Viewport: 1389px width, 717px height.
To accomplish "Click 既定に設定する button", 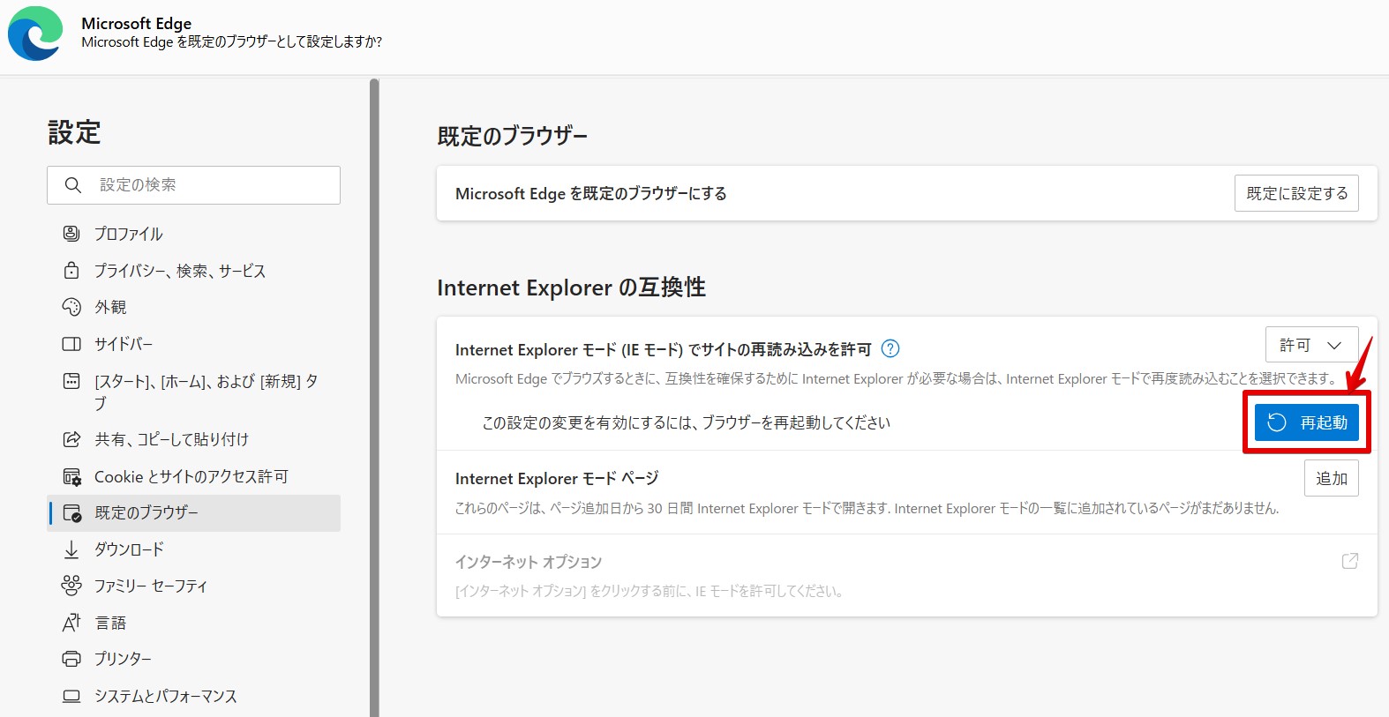I will [x=1296, y=193].
